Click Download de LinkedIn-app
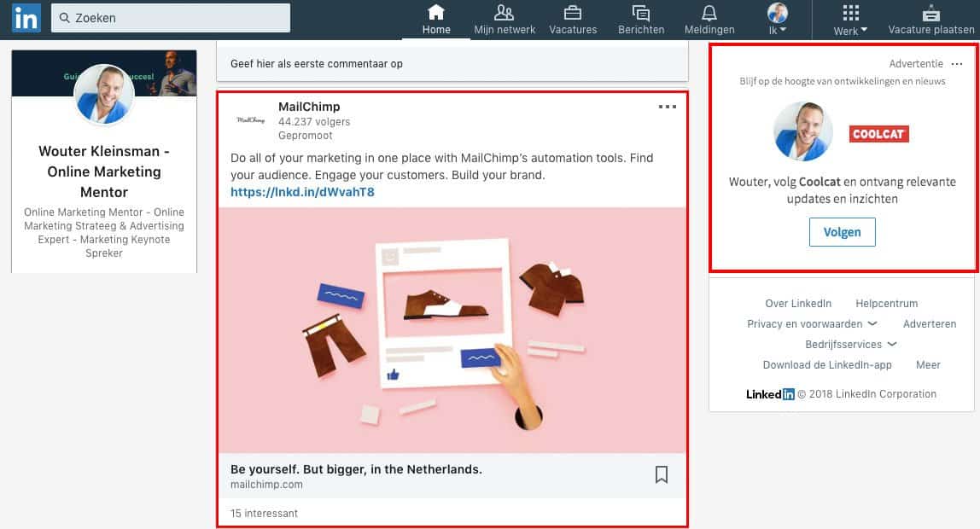 [x=827, y=364]
